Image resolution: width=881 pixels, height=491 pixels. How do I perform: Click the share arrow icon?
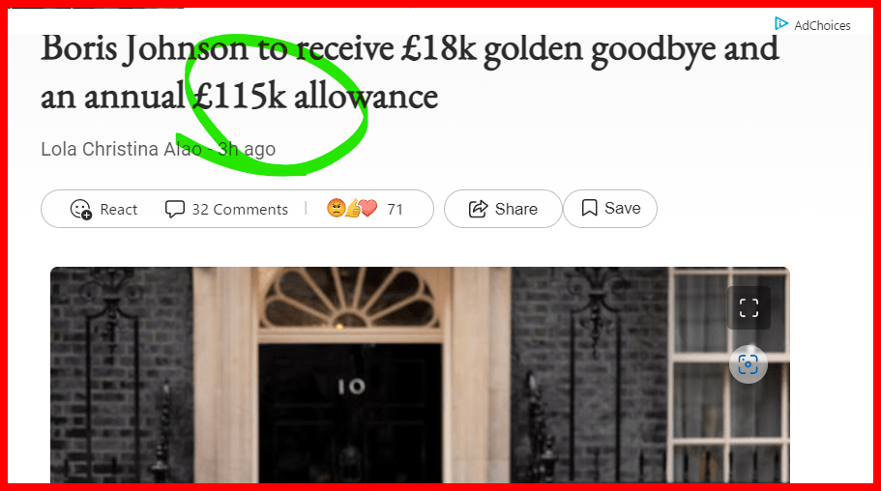(478, 209)
